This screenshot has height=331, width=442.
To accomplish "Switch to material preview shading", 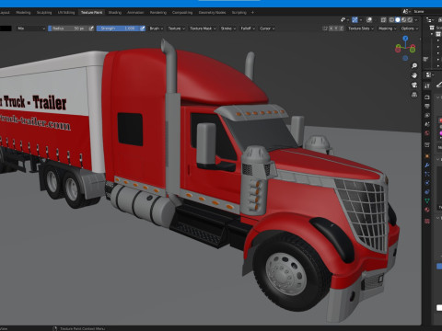I will tap(404, 20).
